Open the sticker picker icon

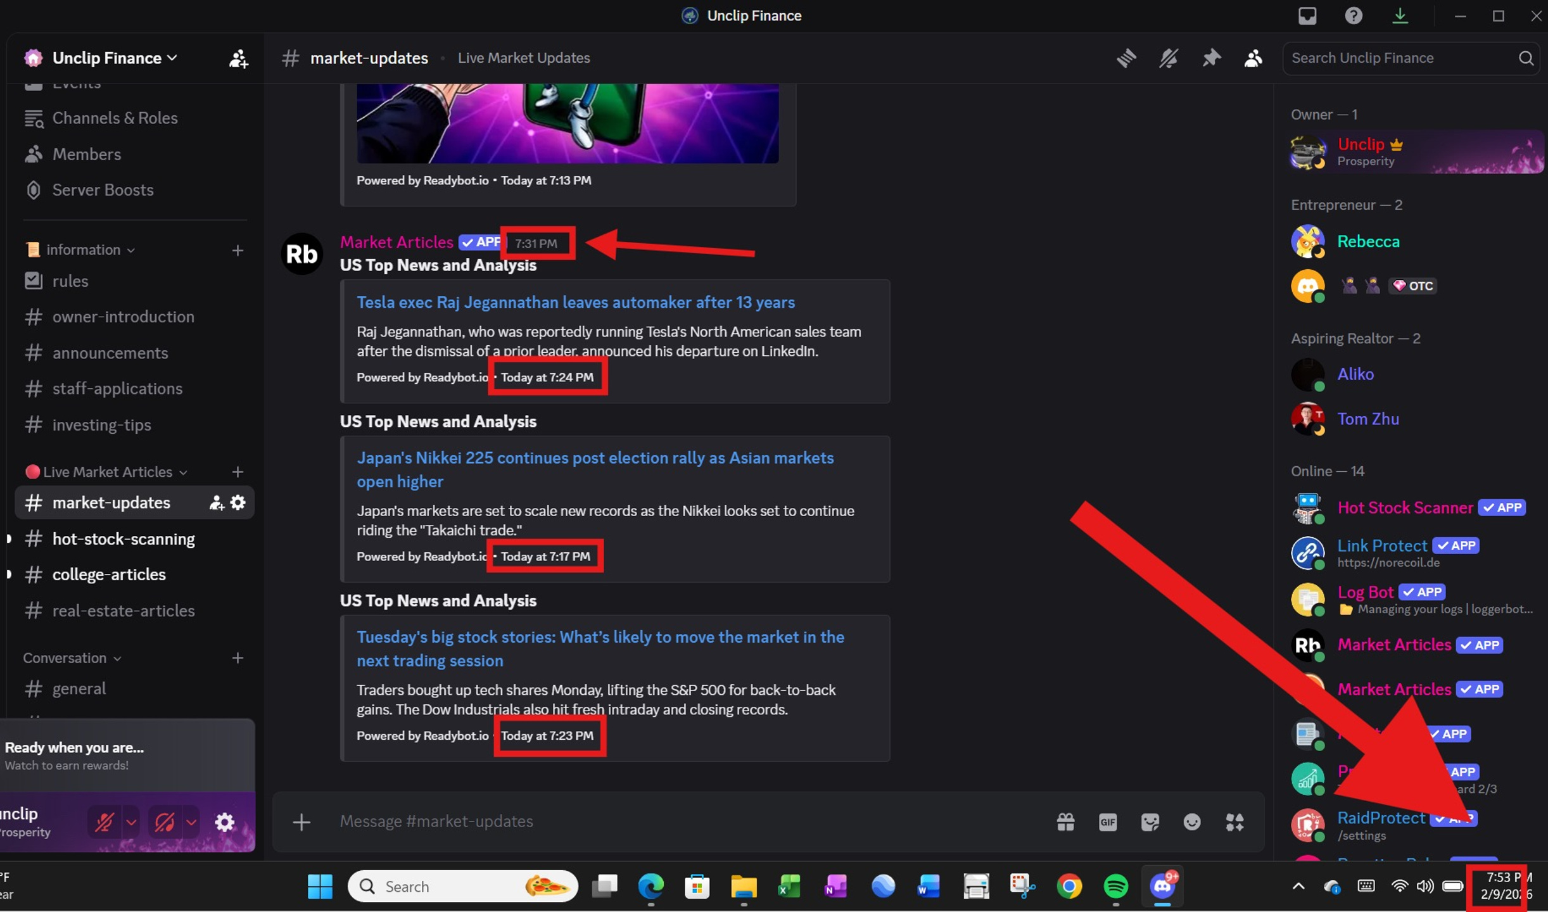point(1150,822)
